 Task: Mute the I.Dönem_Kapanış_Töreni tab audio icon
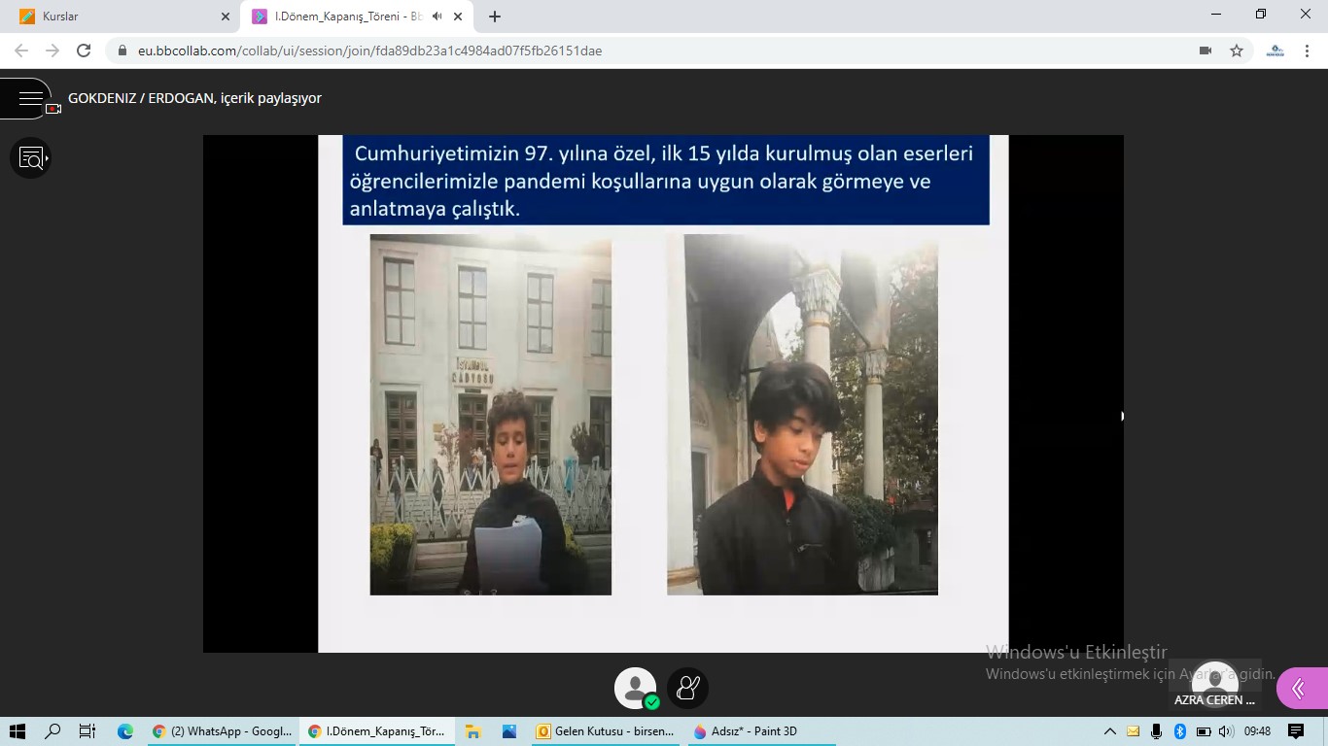pos(437,17)
